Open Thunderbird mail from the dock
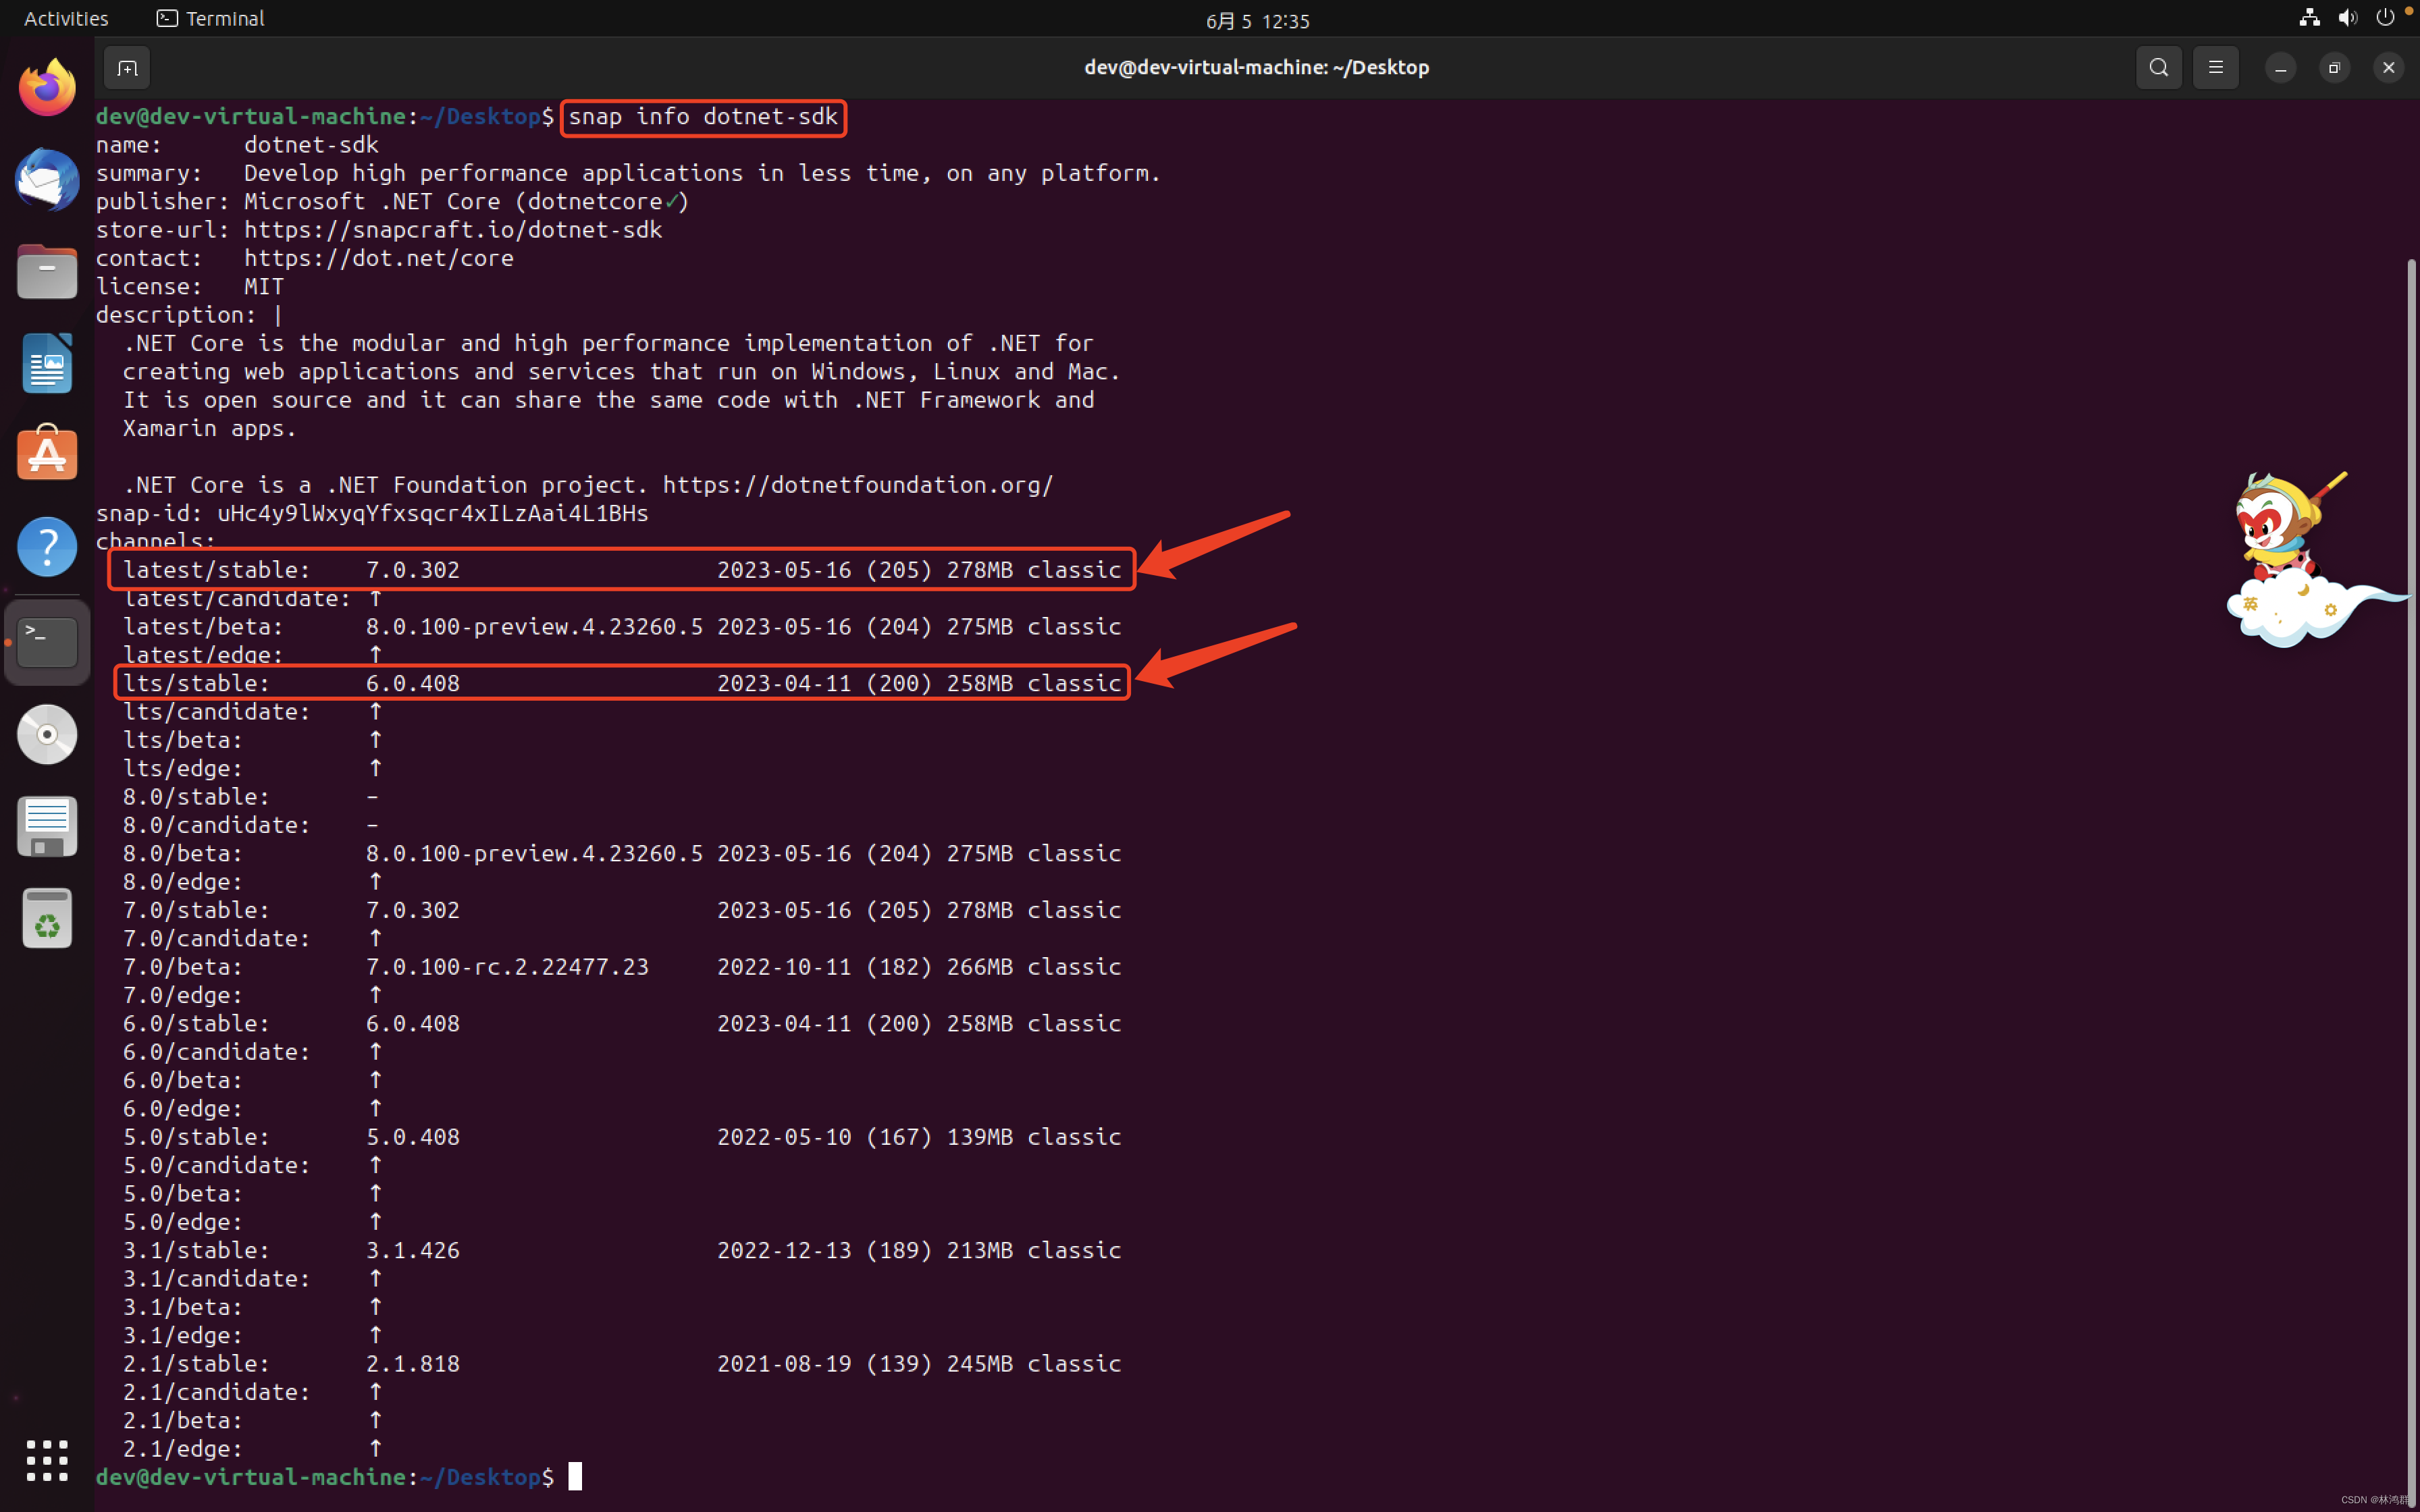The image size is (2420, 1512). (46, 181)
